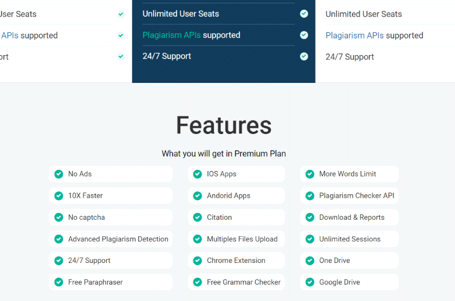
Task: Click the Advanced Plagiarism Detection label
Action: (118, 239)
